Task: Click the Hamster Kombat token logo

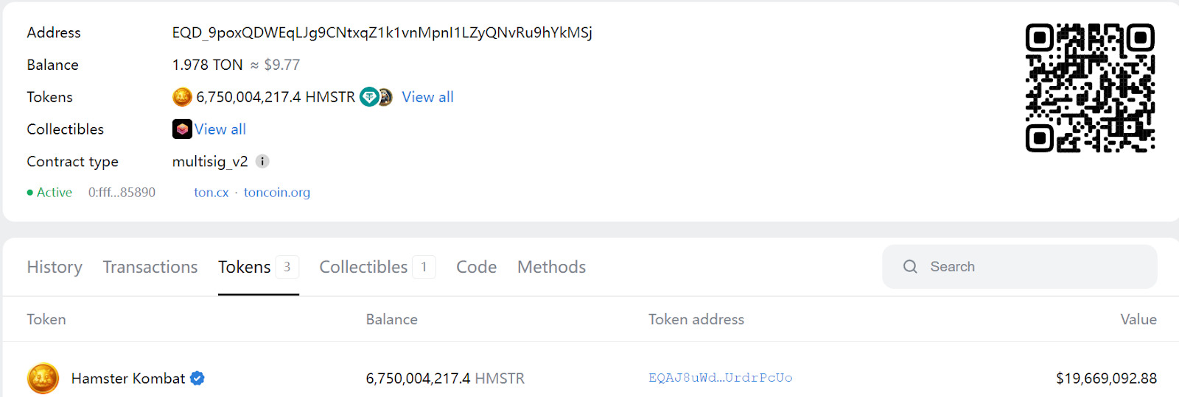Action: click(x=43, y=379)
